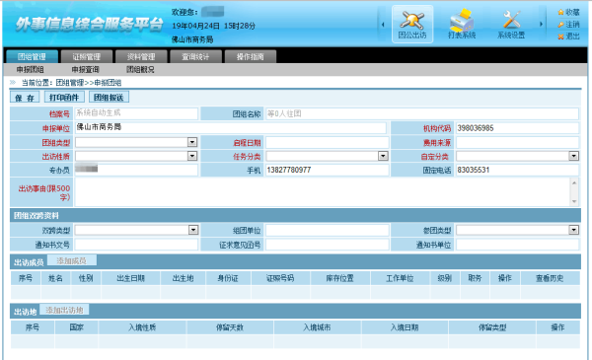Open the 申报团组 submenu item
This screenshot has height=360, width=592.
(x=31, y=69)
